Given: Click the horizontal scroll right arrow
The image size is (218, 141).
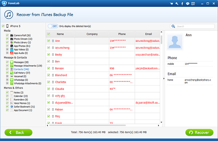Looking at the screenshot, I should [158, 125].
